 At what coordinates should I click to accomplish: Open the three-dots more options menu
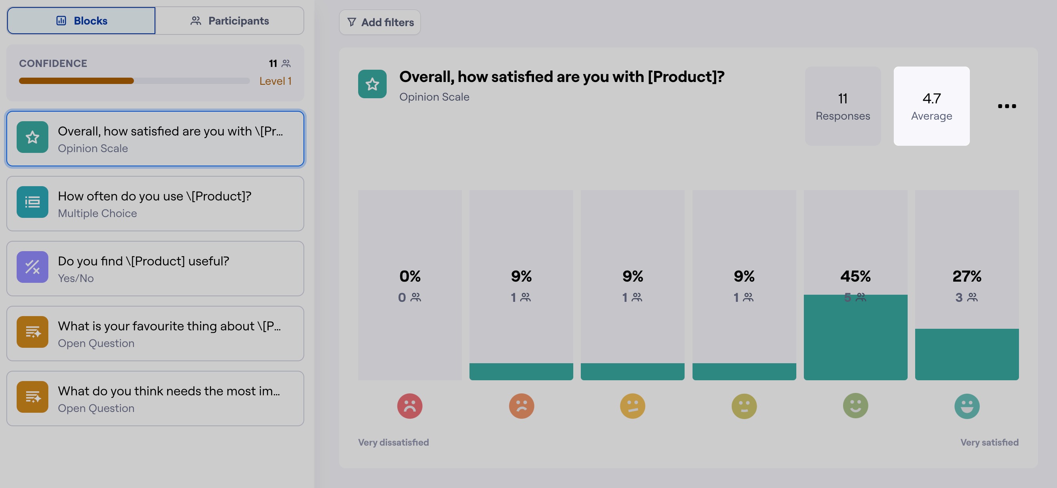click(1007, 106)
